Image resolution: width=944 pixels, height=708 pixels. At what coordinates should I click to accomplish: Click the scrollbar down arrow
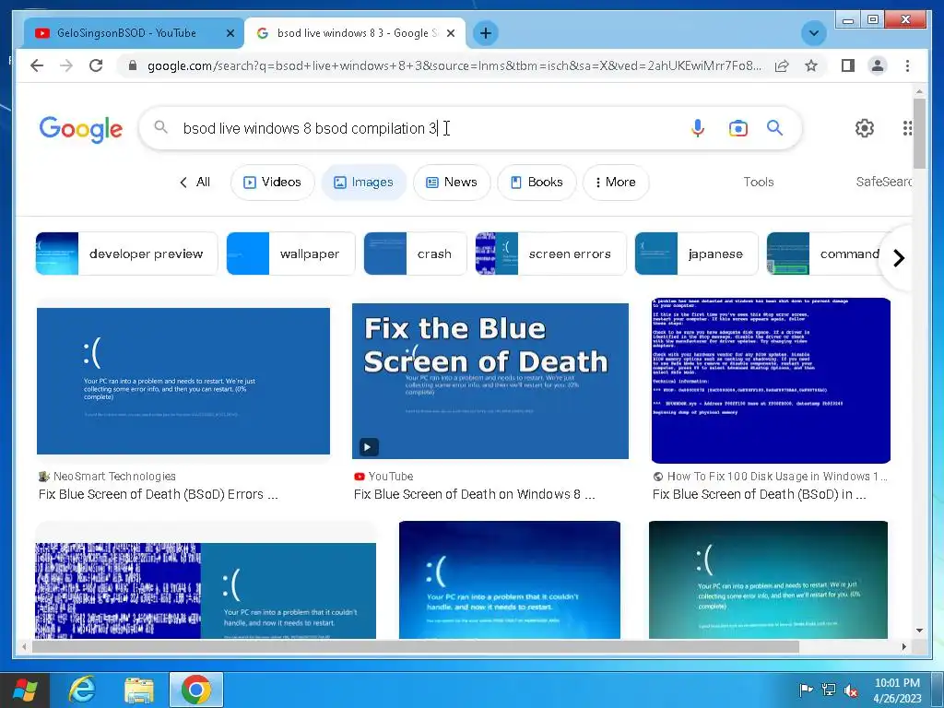tap(919, 631)
